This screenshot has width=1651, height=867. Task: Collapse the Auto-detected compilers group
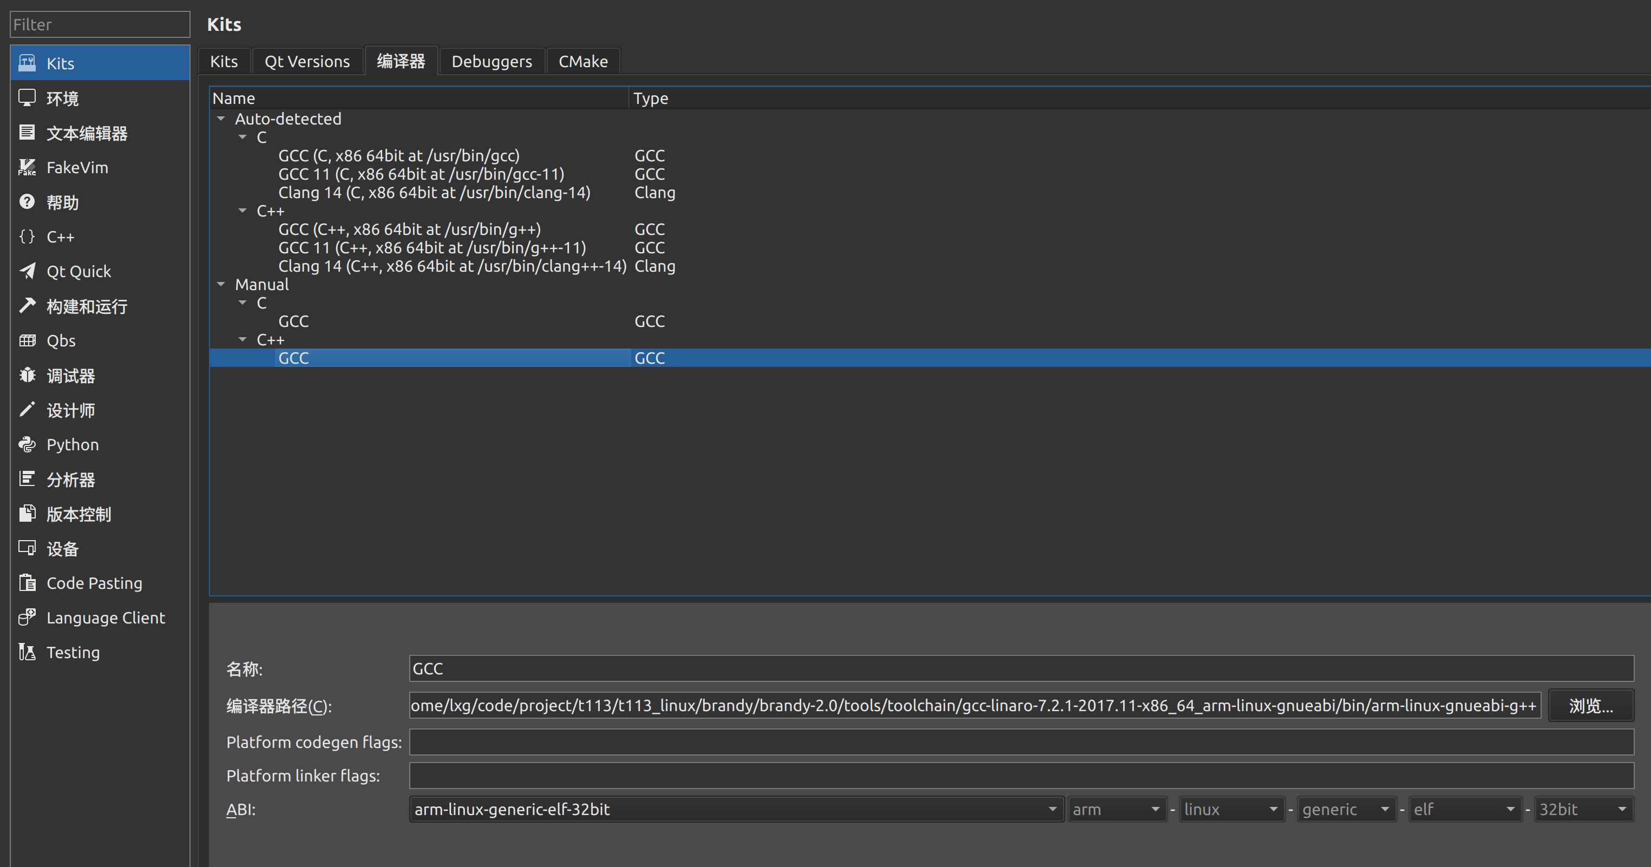point(221,119)
